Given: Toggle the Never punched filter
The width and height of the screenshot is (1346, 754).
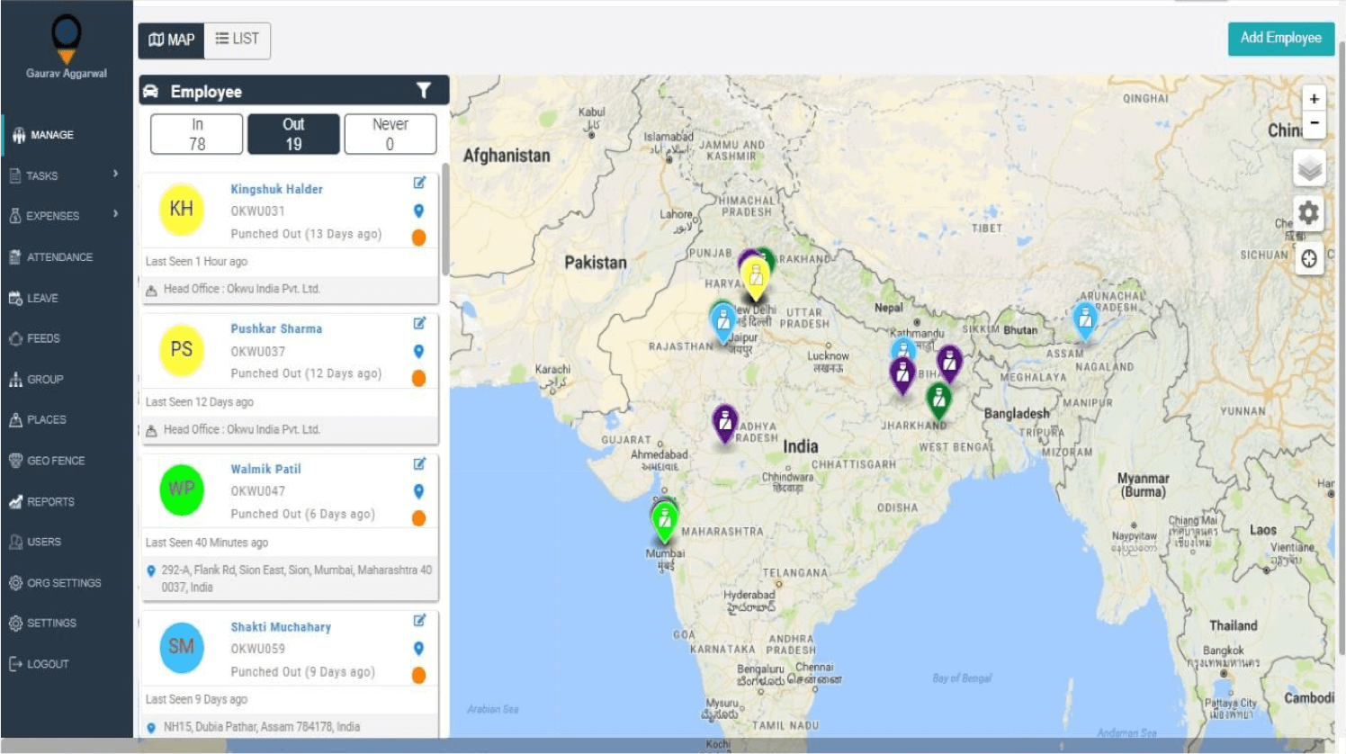Looking at the screenshot, I should [x=390, y=132].
